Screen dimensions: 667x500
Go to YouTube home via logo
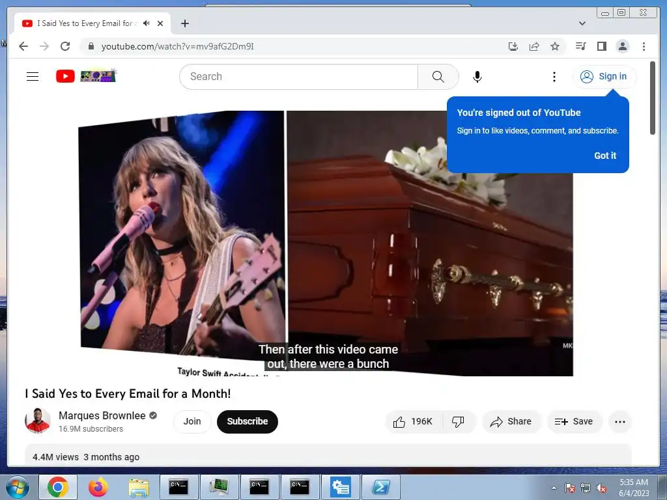pos(86,76)
